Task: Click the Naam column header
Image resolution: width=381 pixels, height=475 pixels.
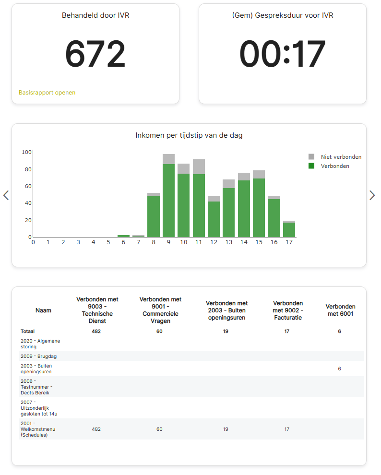Action: click(x=43, y=310)
